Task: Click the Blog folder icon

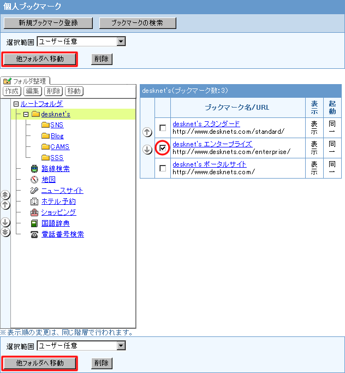Action: [45, 136]
